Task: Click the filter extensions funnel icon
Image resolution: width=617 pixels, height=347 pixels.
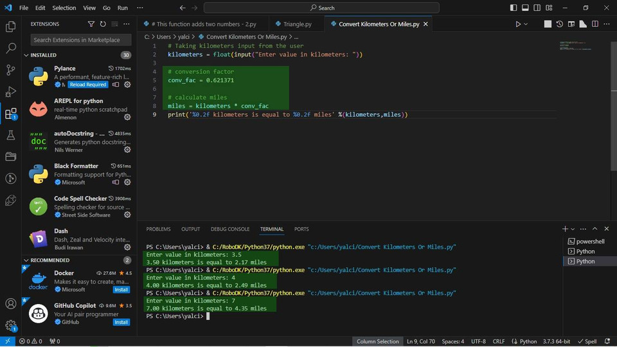Action: pyautogui.click(x=91, y=24)
